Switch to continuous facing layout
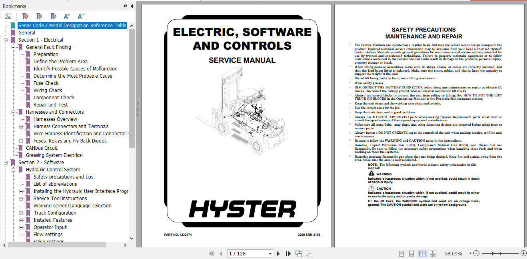527x259 pixels. (x=433, y=253)
